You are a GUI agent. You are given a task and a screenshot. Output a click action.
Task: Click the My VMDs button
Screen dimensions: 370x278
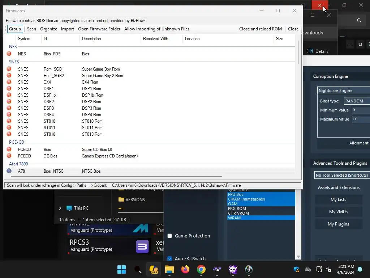[338, 211]
